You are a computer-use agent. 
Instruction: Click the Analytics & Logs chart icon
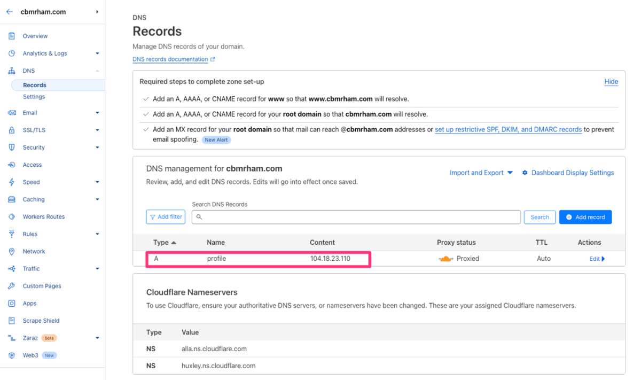[x=12, y=53]
